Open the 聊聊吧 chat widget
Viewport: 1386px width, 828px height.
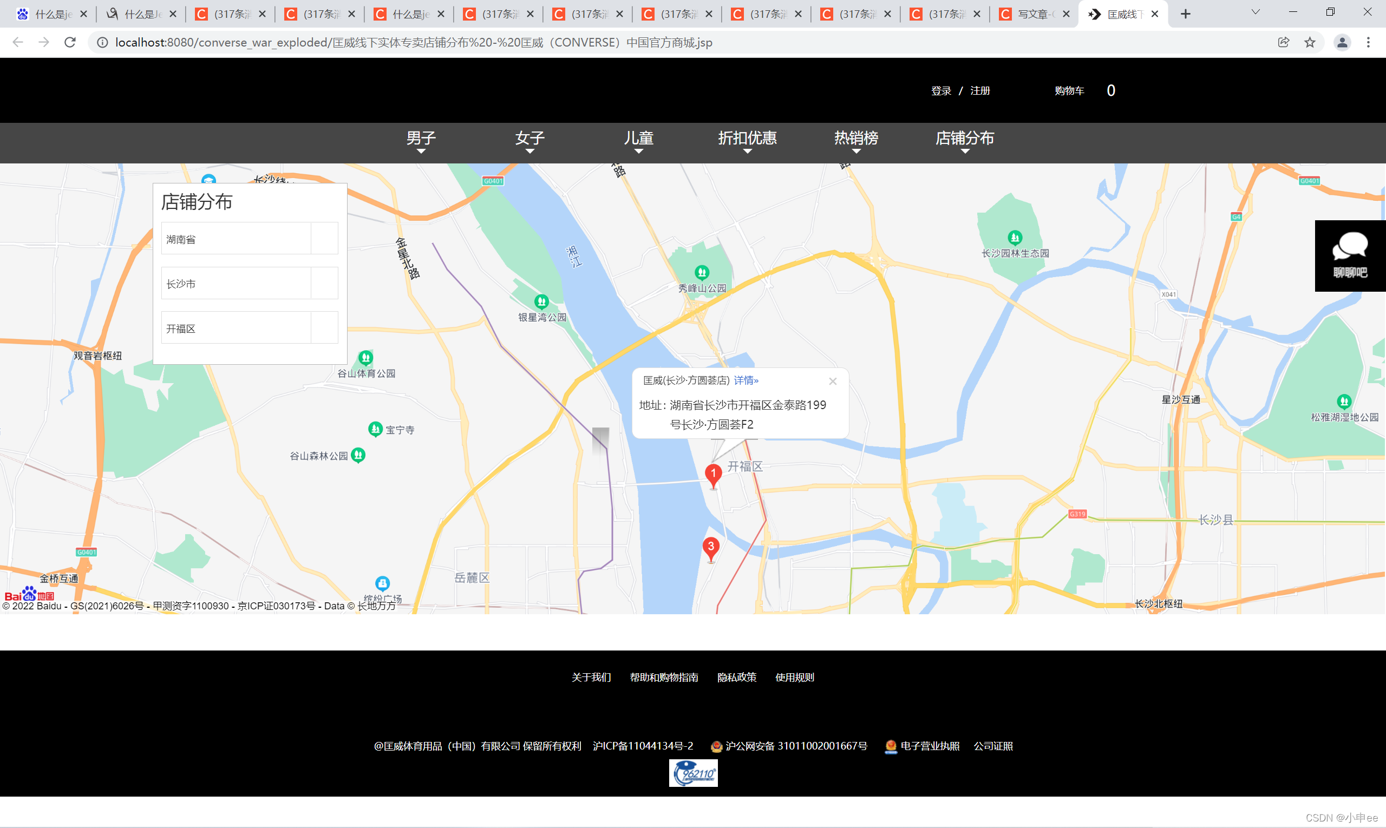[x=1350, y=256]
